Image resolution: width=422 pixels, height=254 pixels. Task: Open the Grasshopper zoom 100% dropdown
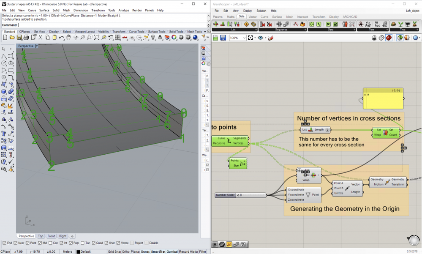(244, 38)
